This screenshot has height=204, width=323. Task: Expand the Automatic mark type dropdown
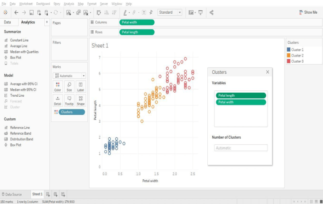pyautogui.click(x=69, y=76)
